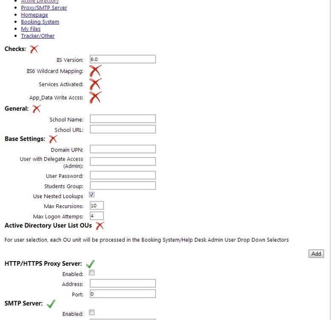Screen dimensions: 331x320
Task: Click the App_Data Write Accss red X
Action: coord(95,97)
